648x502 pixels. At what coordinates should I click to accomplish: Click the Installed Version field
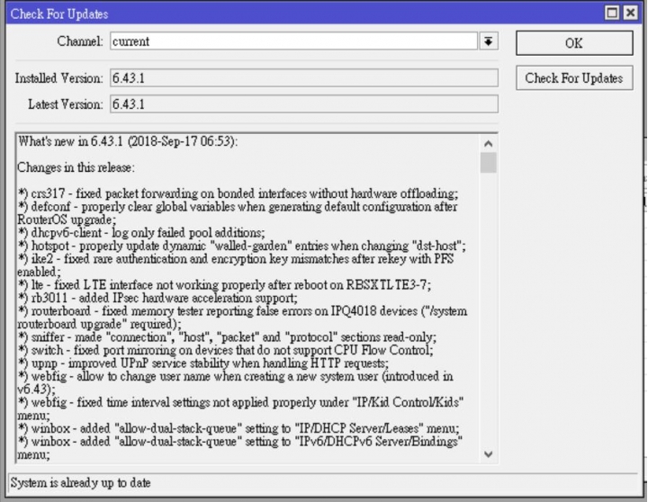coord(304,78)
